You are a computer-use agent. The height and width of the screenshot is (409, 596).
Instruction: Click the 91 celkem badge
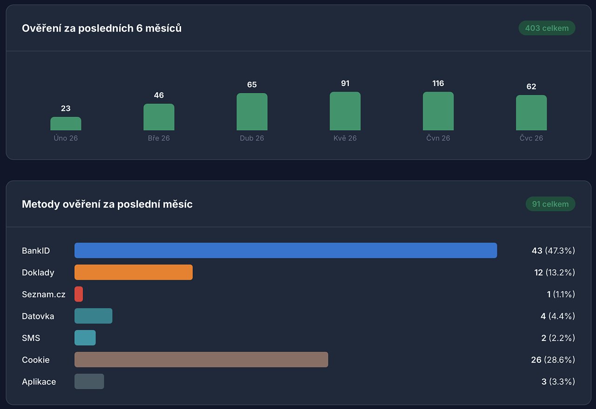coord(550,204)
